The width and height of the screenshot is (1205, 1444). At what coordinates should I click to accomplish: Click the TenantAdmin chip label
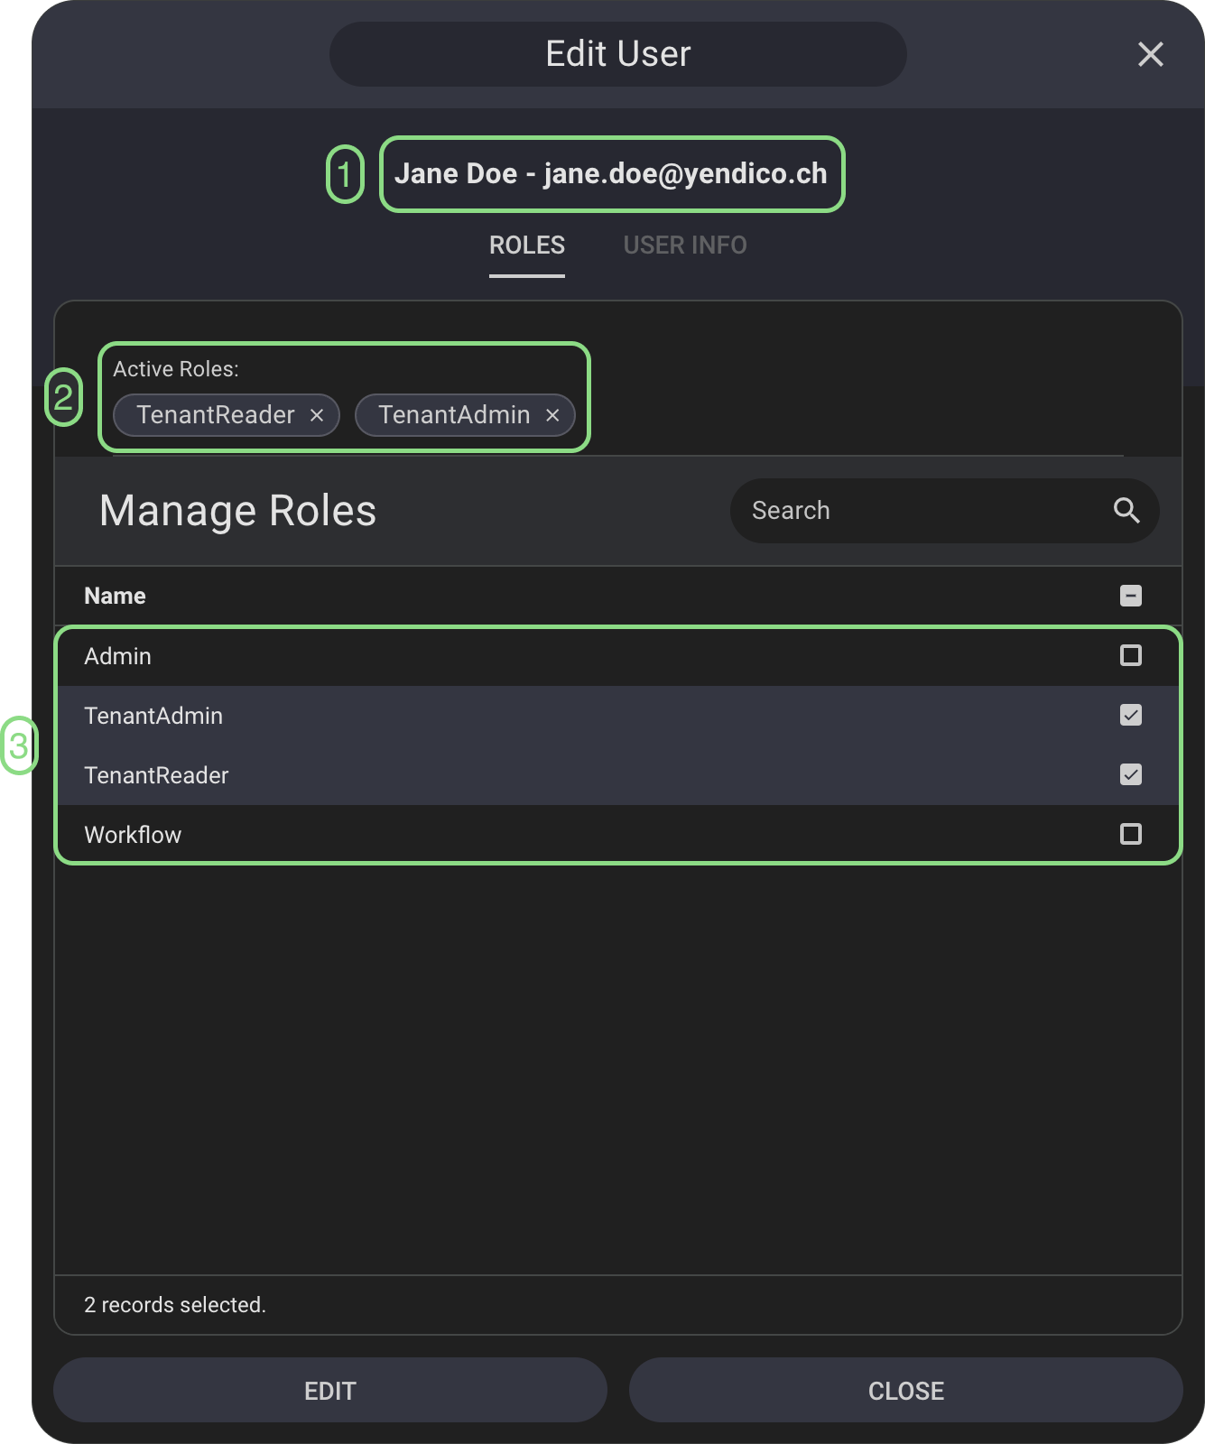tap(454, 415)
